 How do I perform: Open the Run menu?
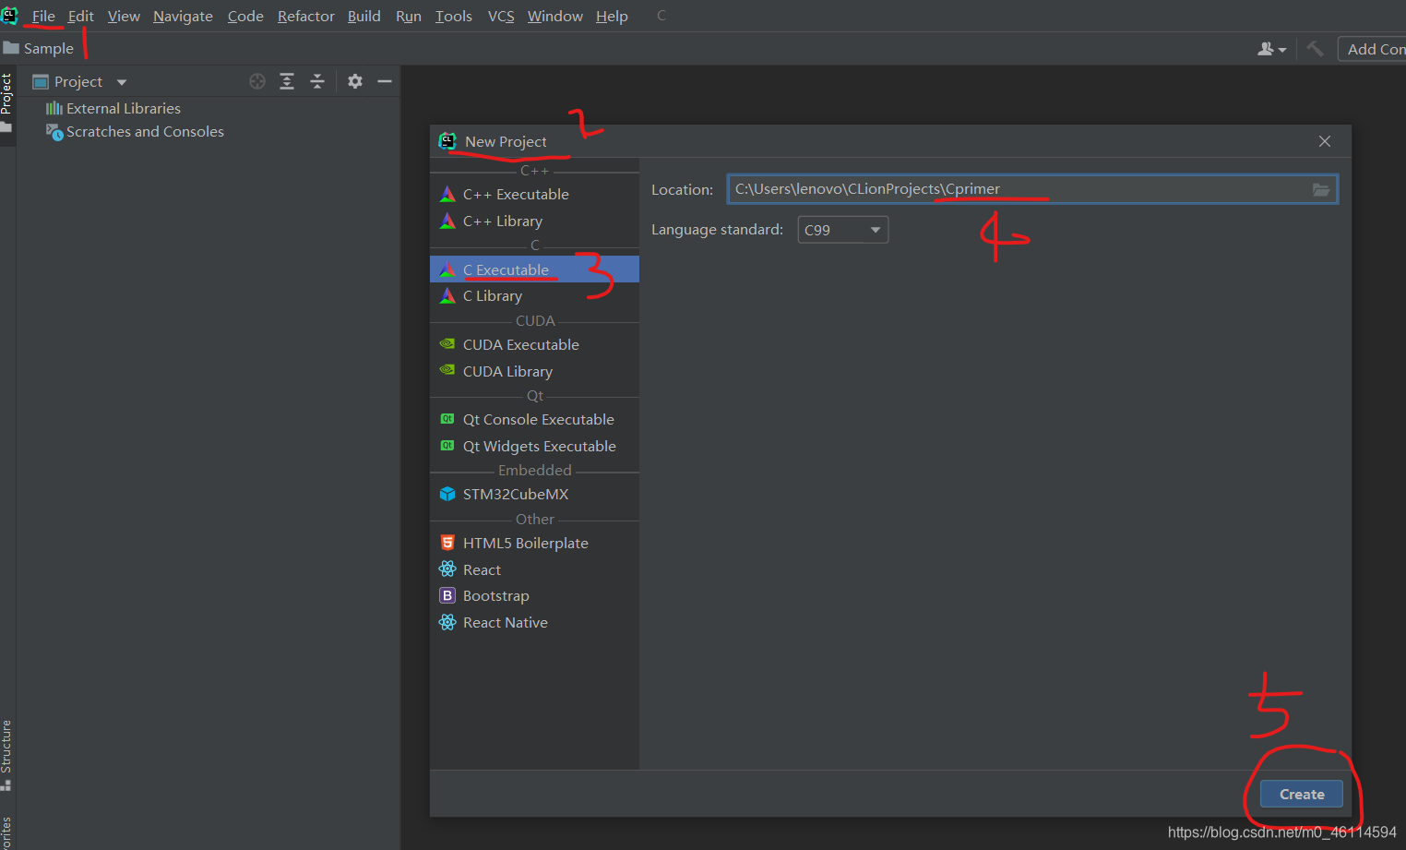(x=409, y=17)
